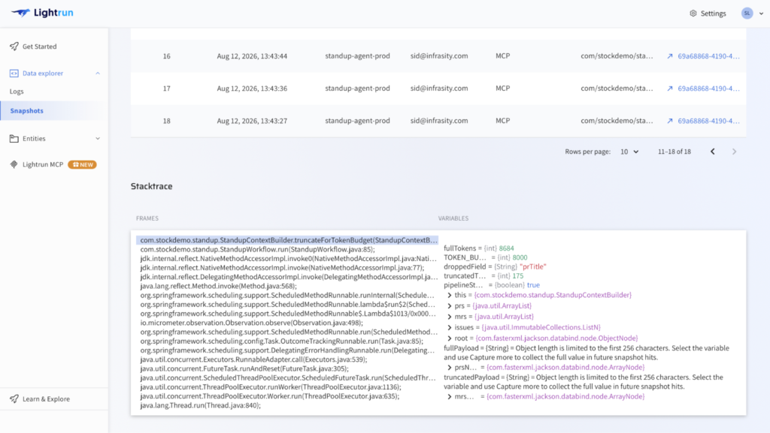This screenshot has width=770, height=433.
Task: Click the pipelineSt… true value
Action: point(533,285)
